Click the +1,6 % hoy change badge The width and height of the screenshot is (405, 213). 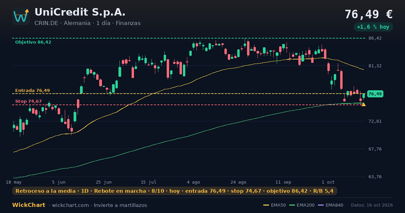[x=373, y=27]
